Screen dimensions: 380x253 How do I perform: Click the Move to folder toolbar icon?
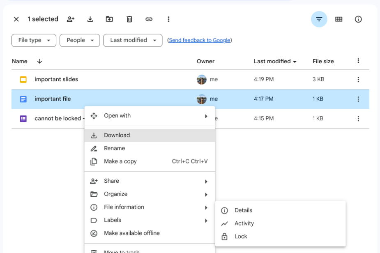109,19
